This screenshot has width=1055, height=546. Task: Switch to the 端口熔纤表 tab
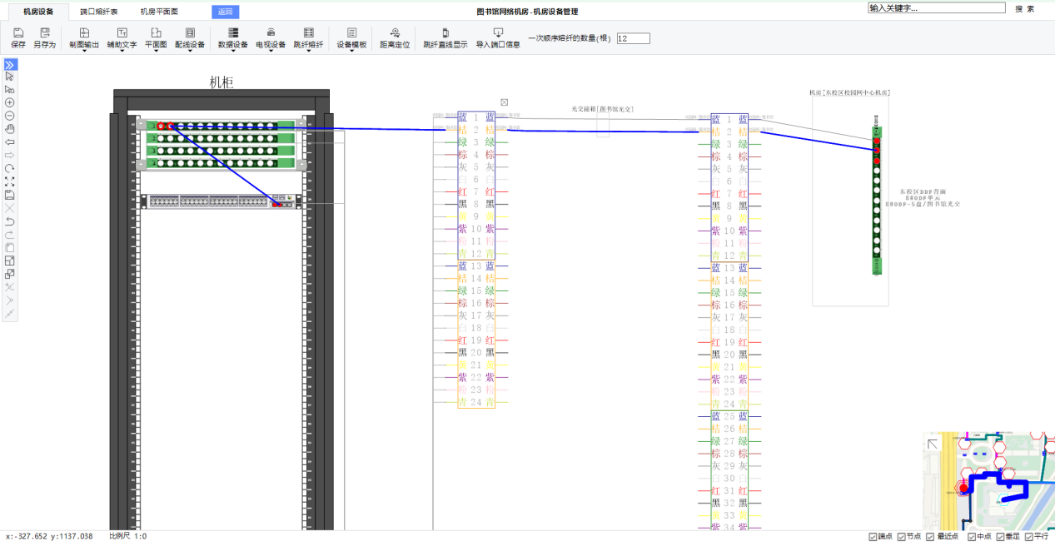click(x=98, y=12)
